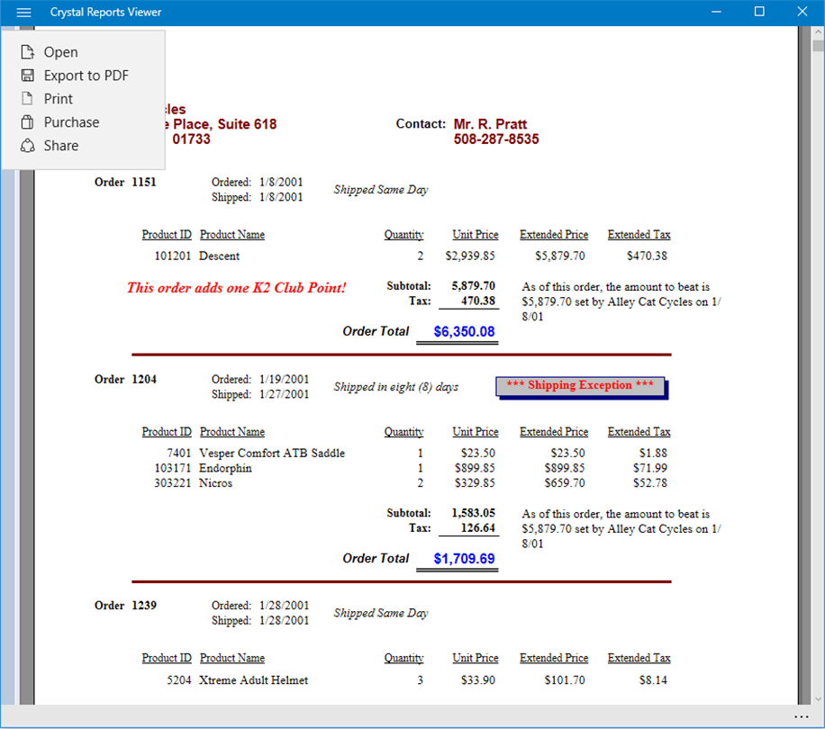The width and height of the screenshot is (825, 729).
Task: Click the vertical scrollbar down arrow
Action: click(818, 699)
